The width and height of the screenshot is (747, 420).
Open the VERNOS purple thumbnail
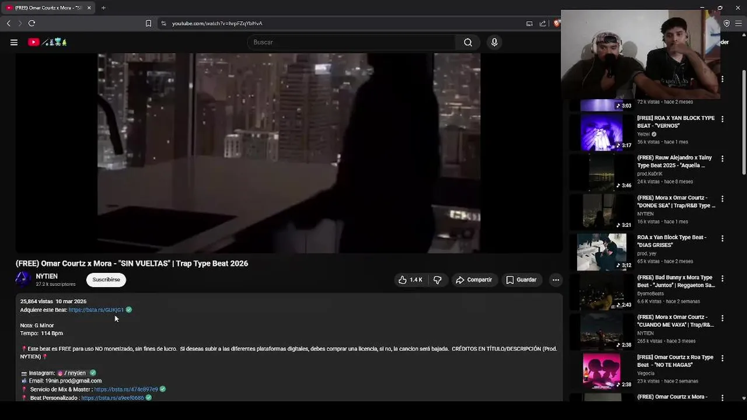602,132
